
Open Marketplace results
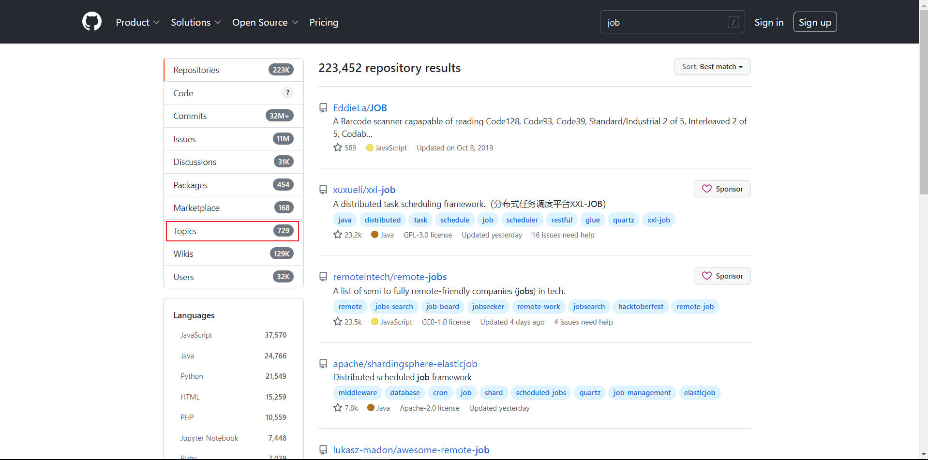click(x=233, y=208)
